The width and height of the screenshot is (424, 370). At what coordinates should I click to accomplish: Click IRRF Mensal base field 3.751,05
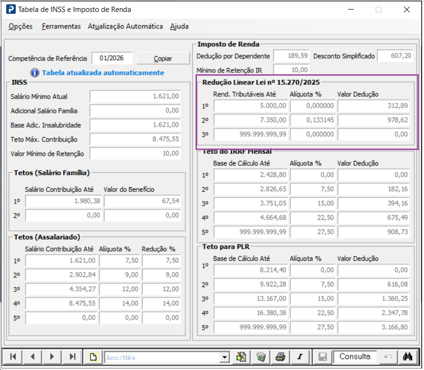[251, 203]
